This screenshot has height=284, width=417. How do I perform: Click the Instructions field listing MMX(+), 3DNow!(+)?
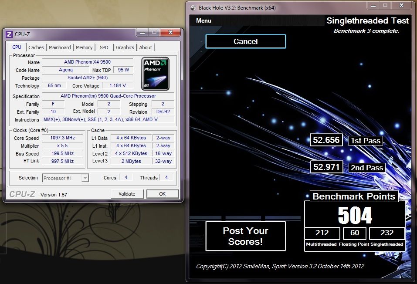[x=108, y=120]
